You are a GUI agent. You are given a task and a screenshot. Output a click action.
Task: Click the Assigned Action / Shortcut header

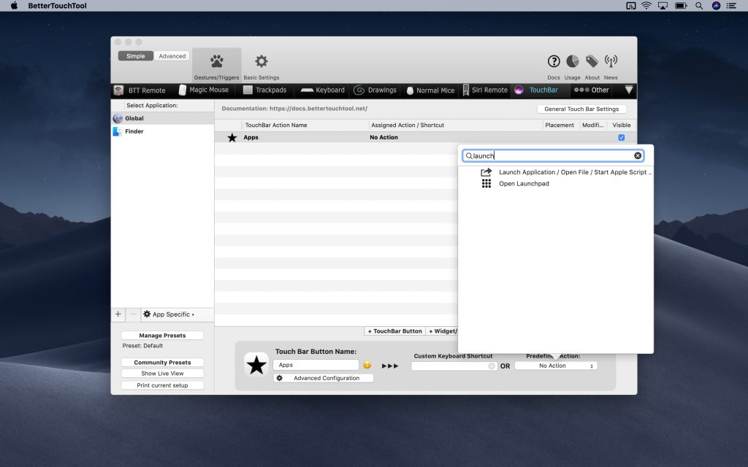click(x=408, y=126)
